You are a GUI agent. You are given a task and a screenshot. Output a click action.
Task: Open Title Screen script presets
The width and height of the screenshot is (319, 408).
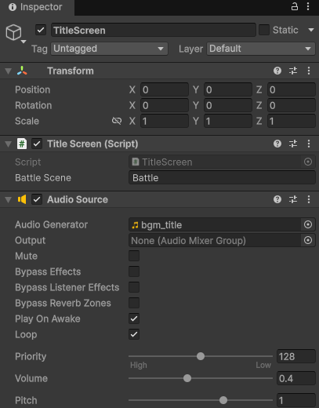tap(293, 144)
